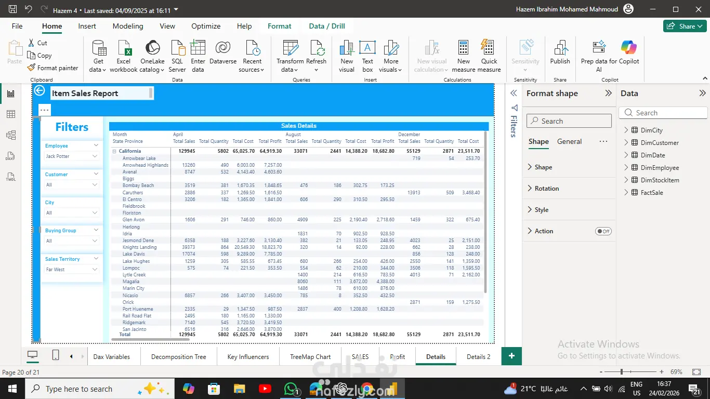Click the back arrow on report

pos(40,91)
